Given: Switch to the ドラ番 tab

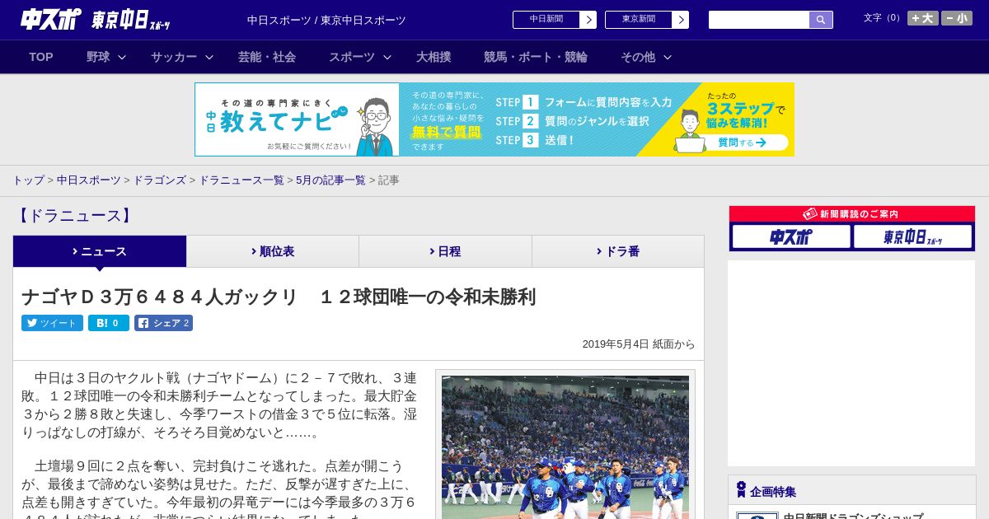Looking at the screenshot, I should [618, 251].
